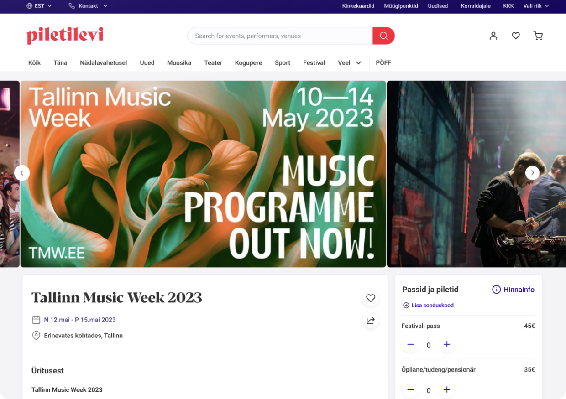
Task: Open the Muusika category
Action: coord(179,63)
